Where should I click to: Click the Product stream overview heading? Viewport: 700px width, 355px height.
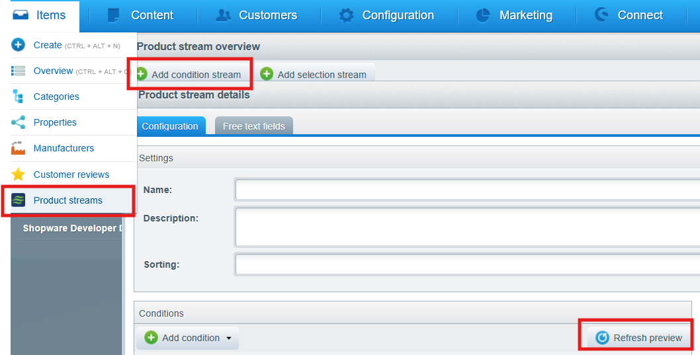[x=198, y=46]
